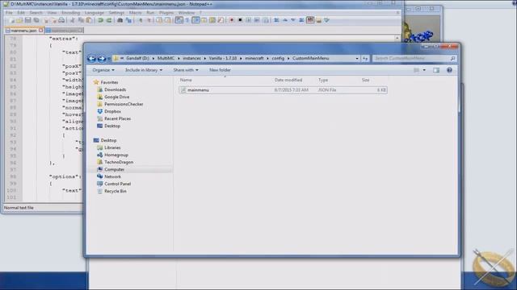Click the Find binoculars icon in Notepad++
The image size is (517, 290).
[120, 20]
